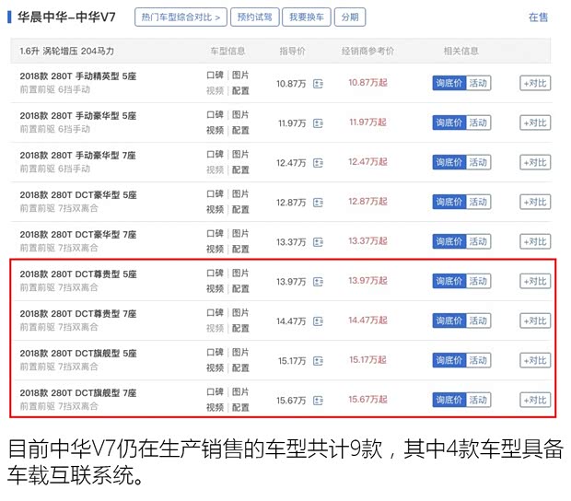Click 询底价 for the 10.87万 model
The width and height of the screenshot is (571, 501).
pyautogui.click(x=449, y=84)
